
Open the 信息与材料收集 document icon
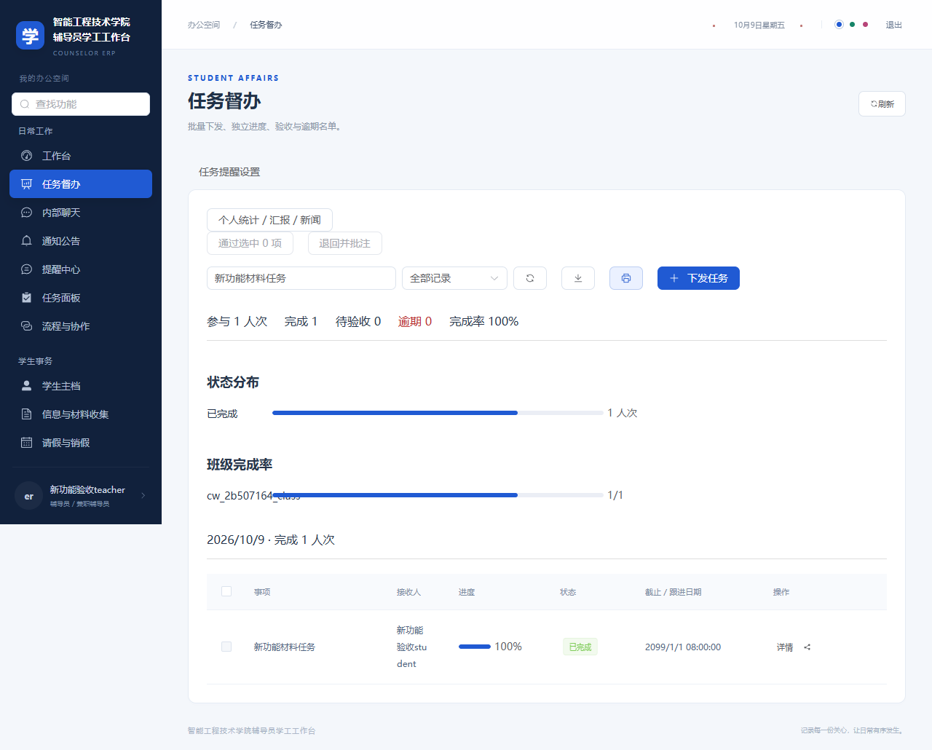click(27, 414)
